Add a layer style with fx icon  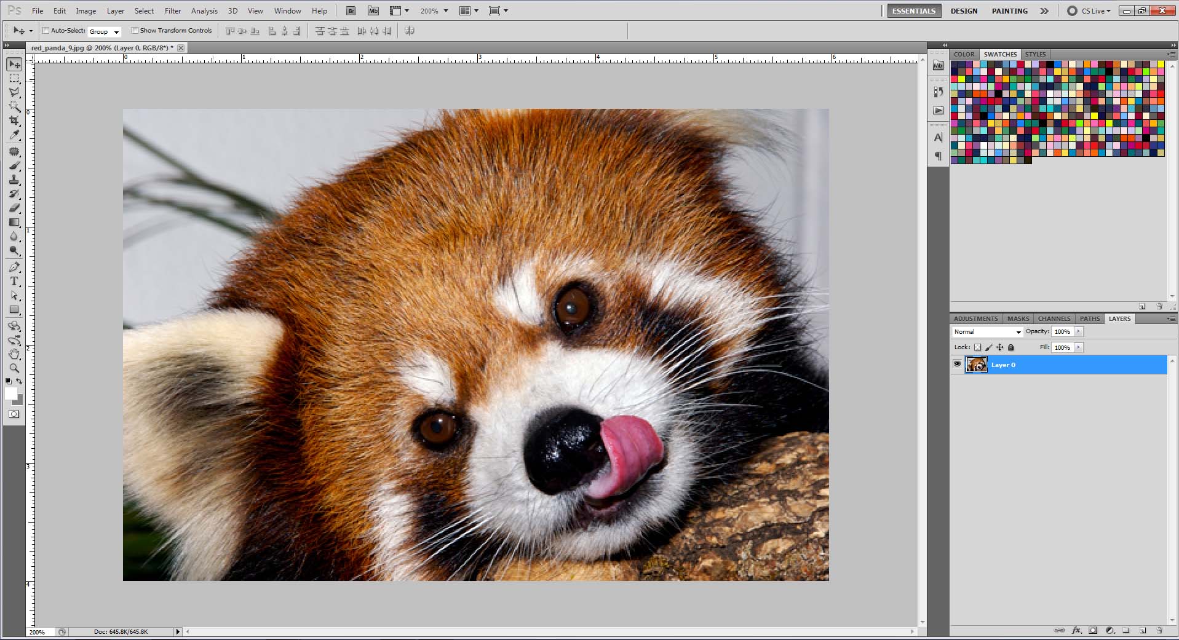[x=1076, y=630]
